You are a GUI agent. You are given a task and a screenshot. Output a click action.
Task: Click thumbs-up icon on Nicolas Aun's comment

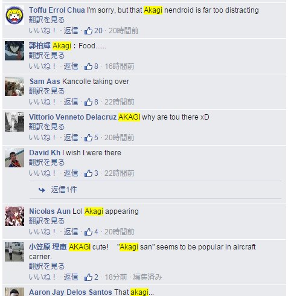(x=88, y=232)
